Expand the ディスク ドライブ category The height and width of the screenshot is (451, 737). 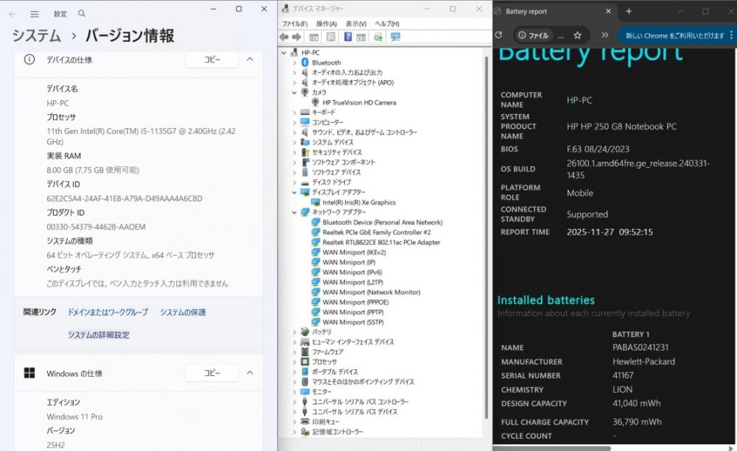(x=294, y=182)
